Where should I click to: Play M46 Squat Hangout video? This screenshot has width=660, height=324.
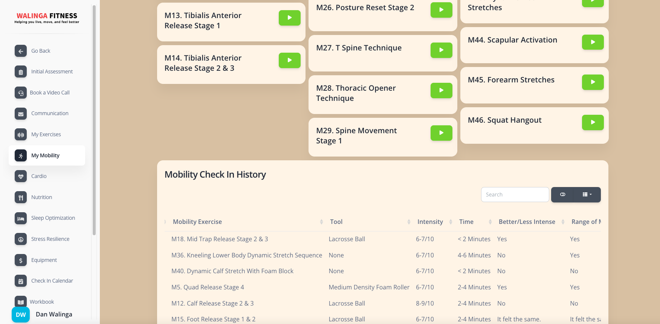tap(593, 122)
